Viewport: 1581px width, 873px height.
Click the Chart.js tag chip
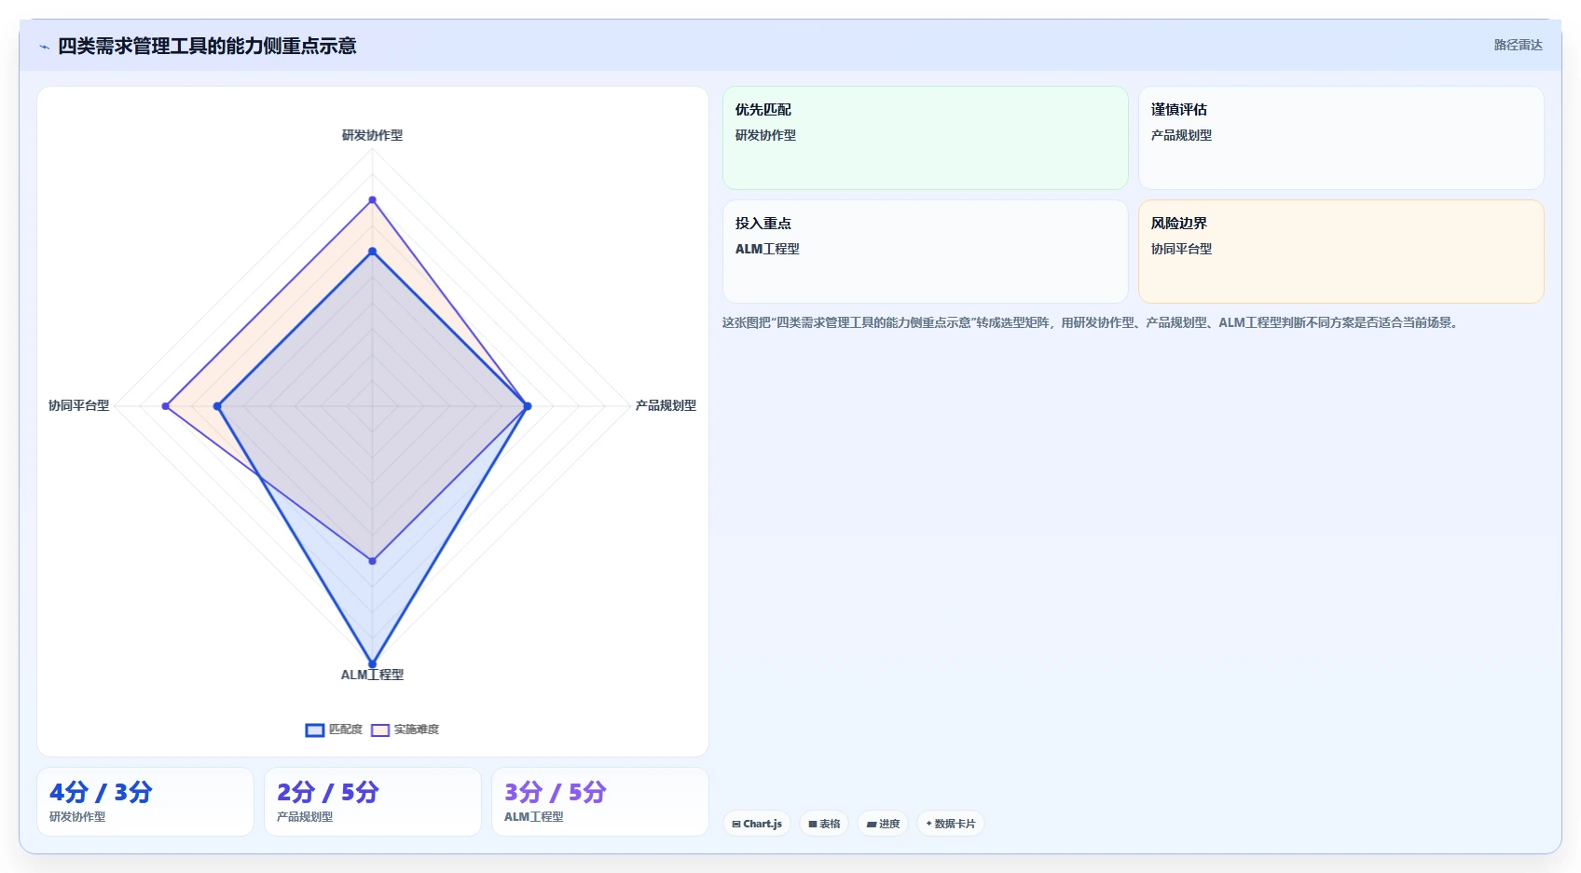tap(757, 824)
